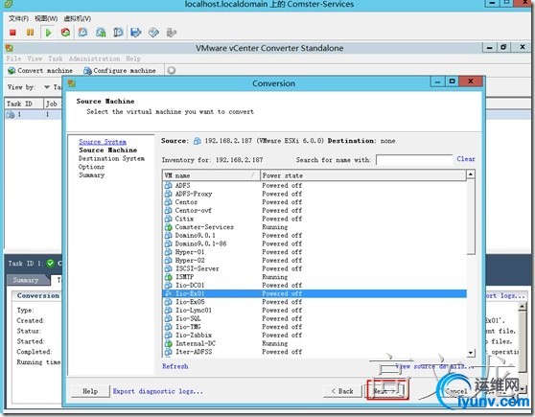The image size is (535, 417).
Task: Click the take snapshot toolbar icon
Action: click(82, 33)
